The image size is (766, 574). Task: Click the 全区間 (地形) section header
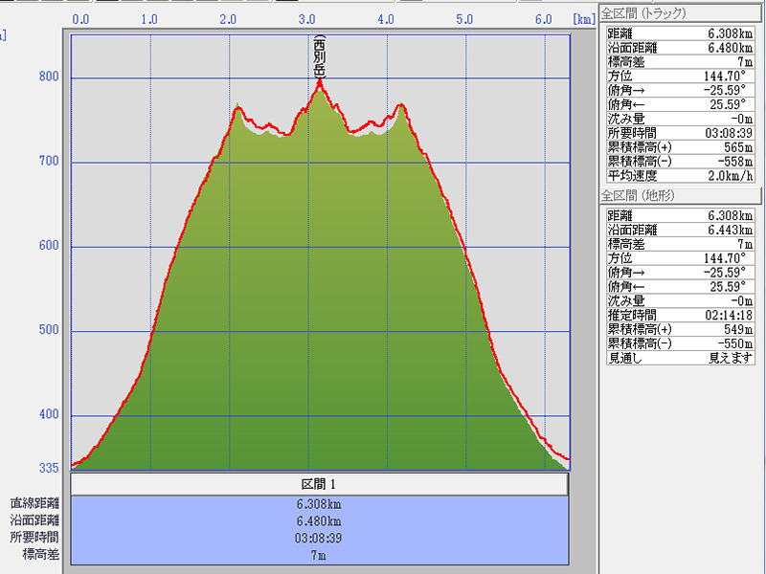tap(636, 195)
